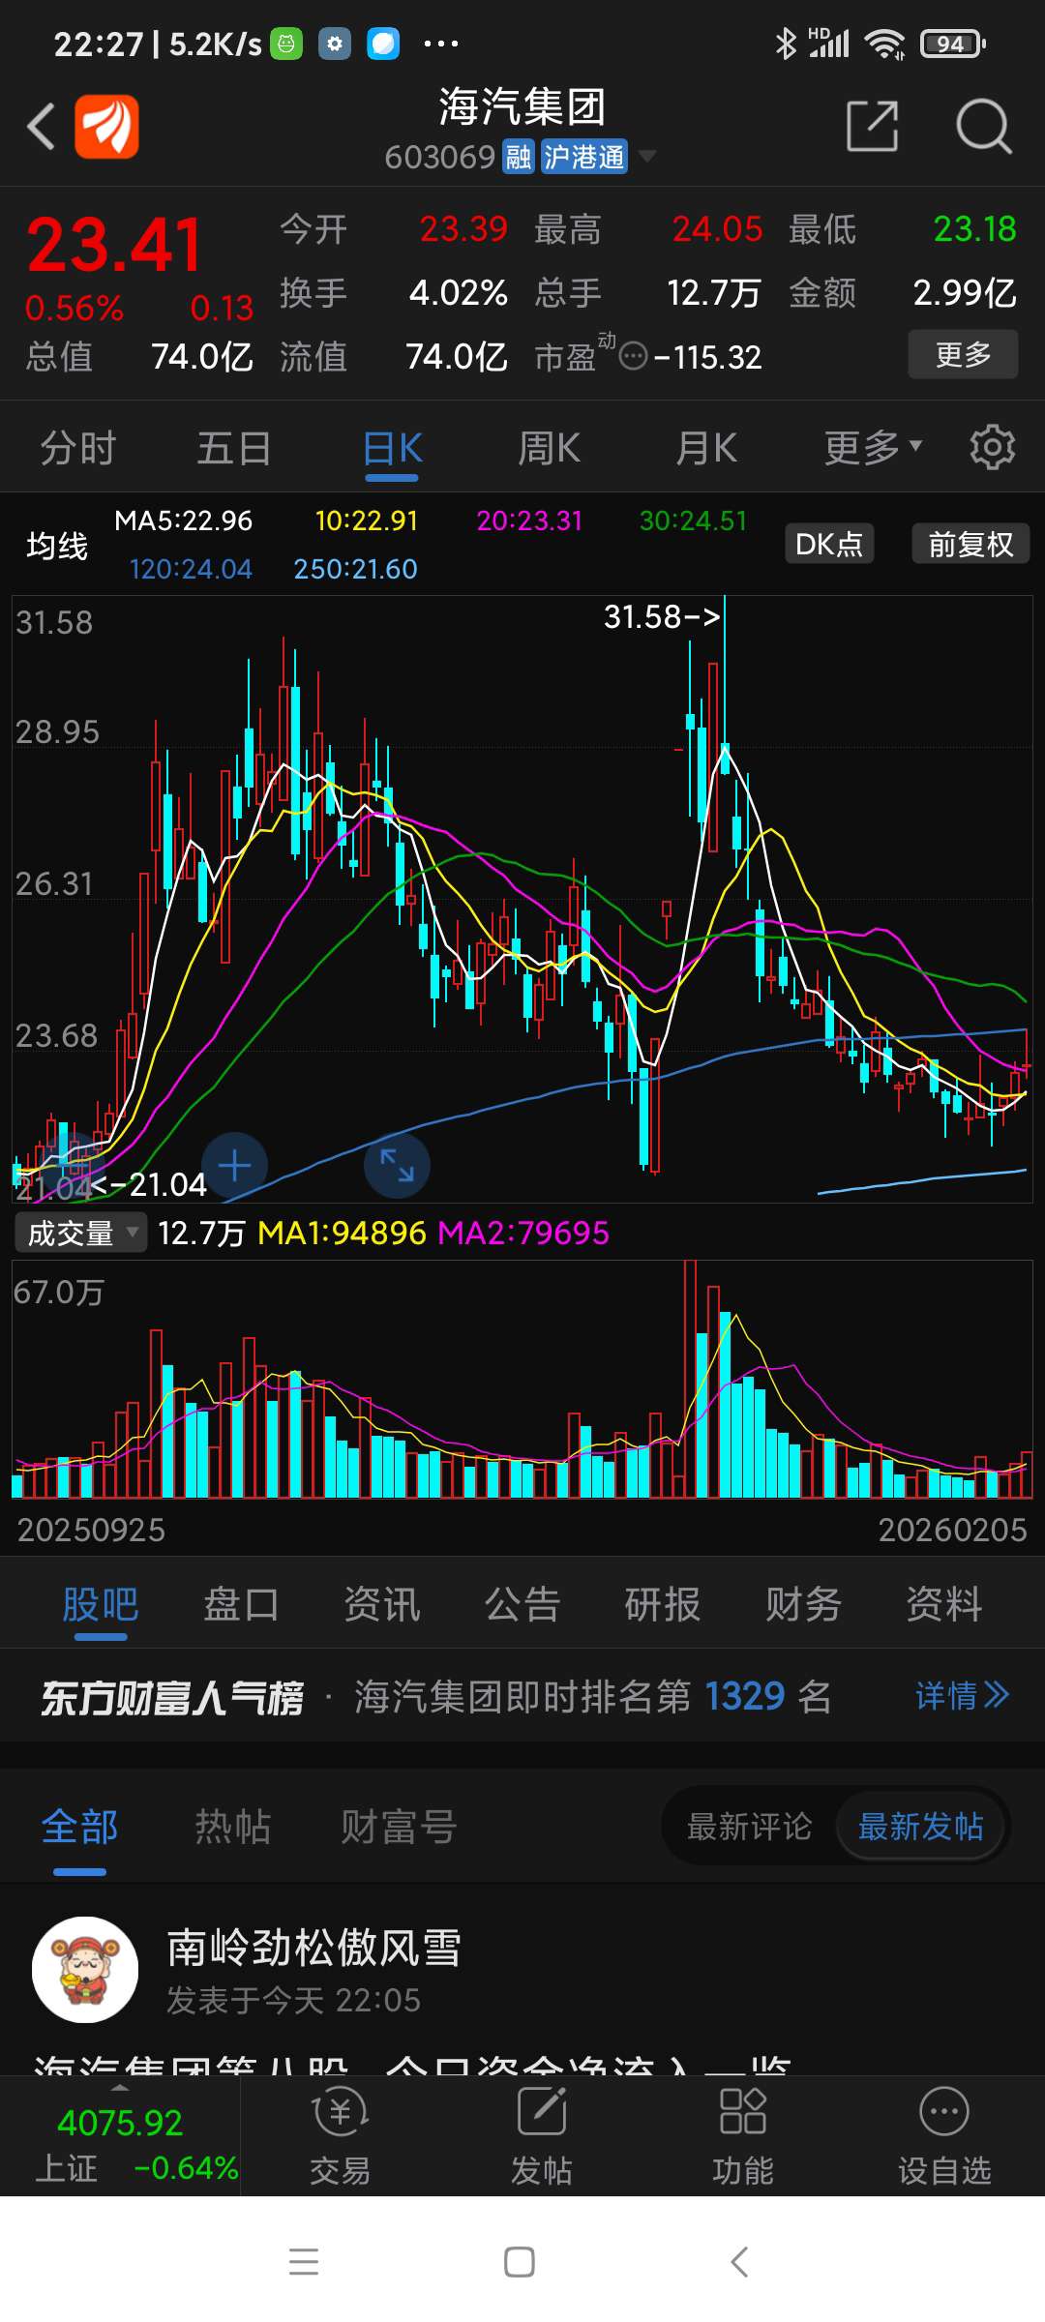
Task: Select the 热帖 posts filter
Action: pos(233,1827)
